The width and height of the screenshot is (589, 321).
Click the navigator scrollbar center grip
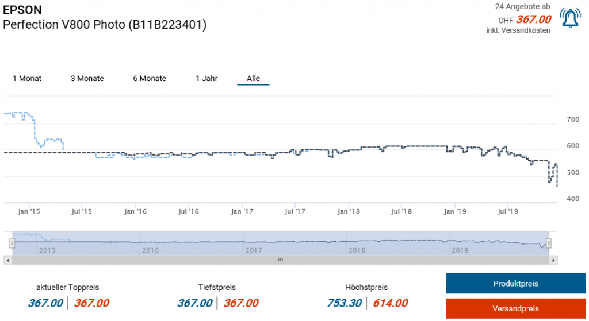(280, 260)
